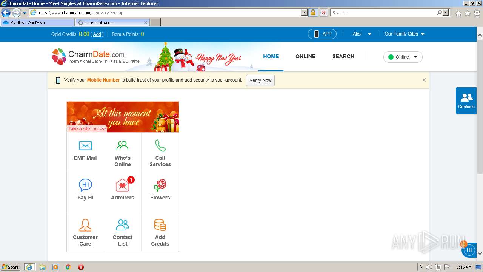Click Take a site tour link
Screen dimensions: 483x272
[x=86, y=129]
